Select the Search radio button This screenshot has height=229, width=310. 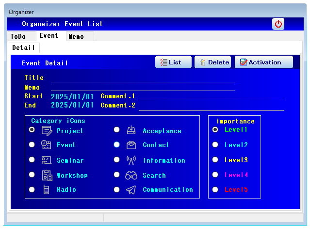click(x=116, y=175)
